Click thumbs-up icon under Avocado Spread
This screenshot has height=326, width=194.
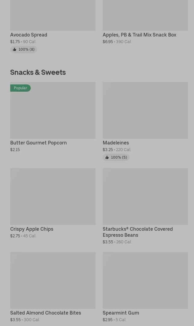pos(14,49)
